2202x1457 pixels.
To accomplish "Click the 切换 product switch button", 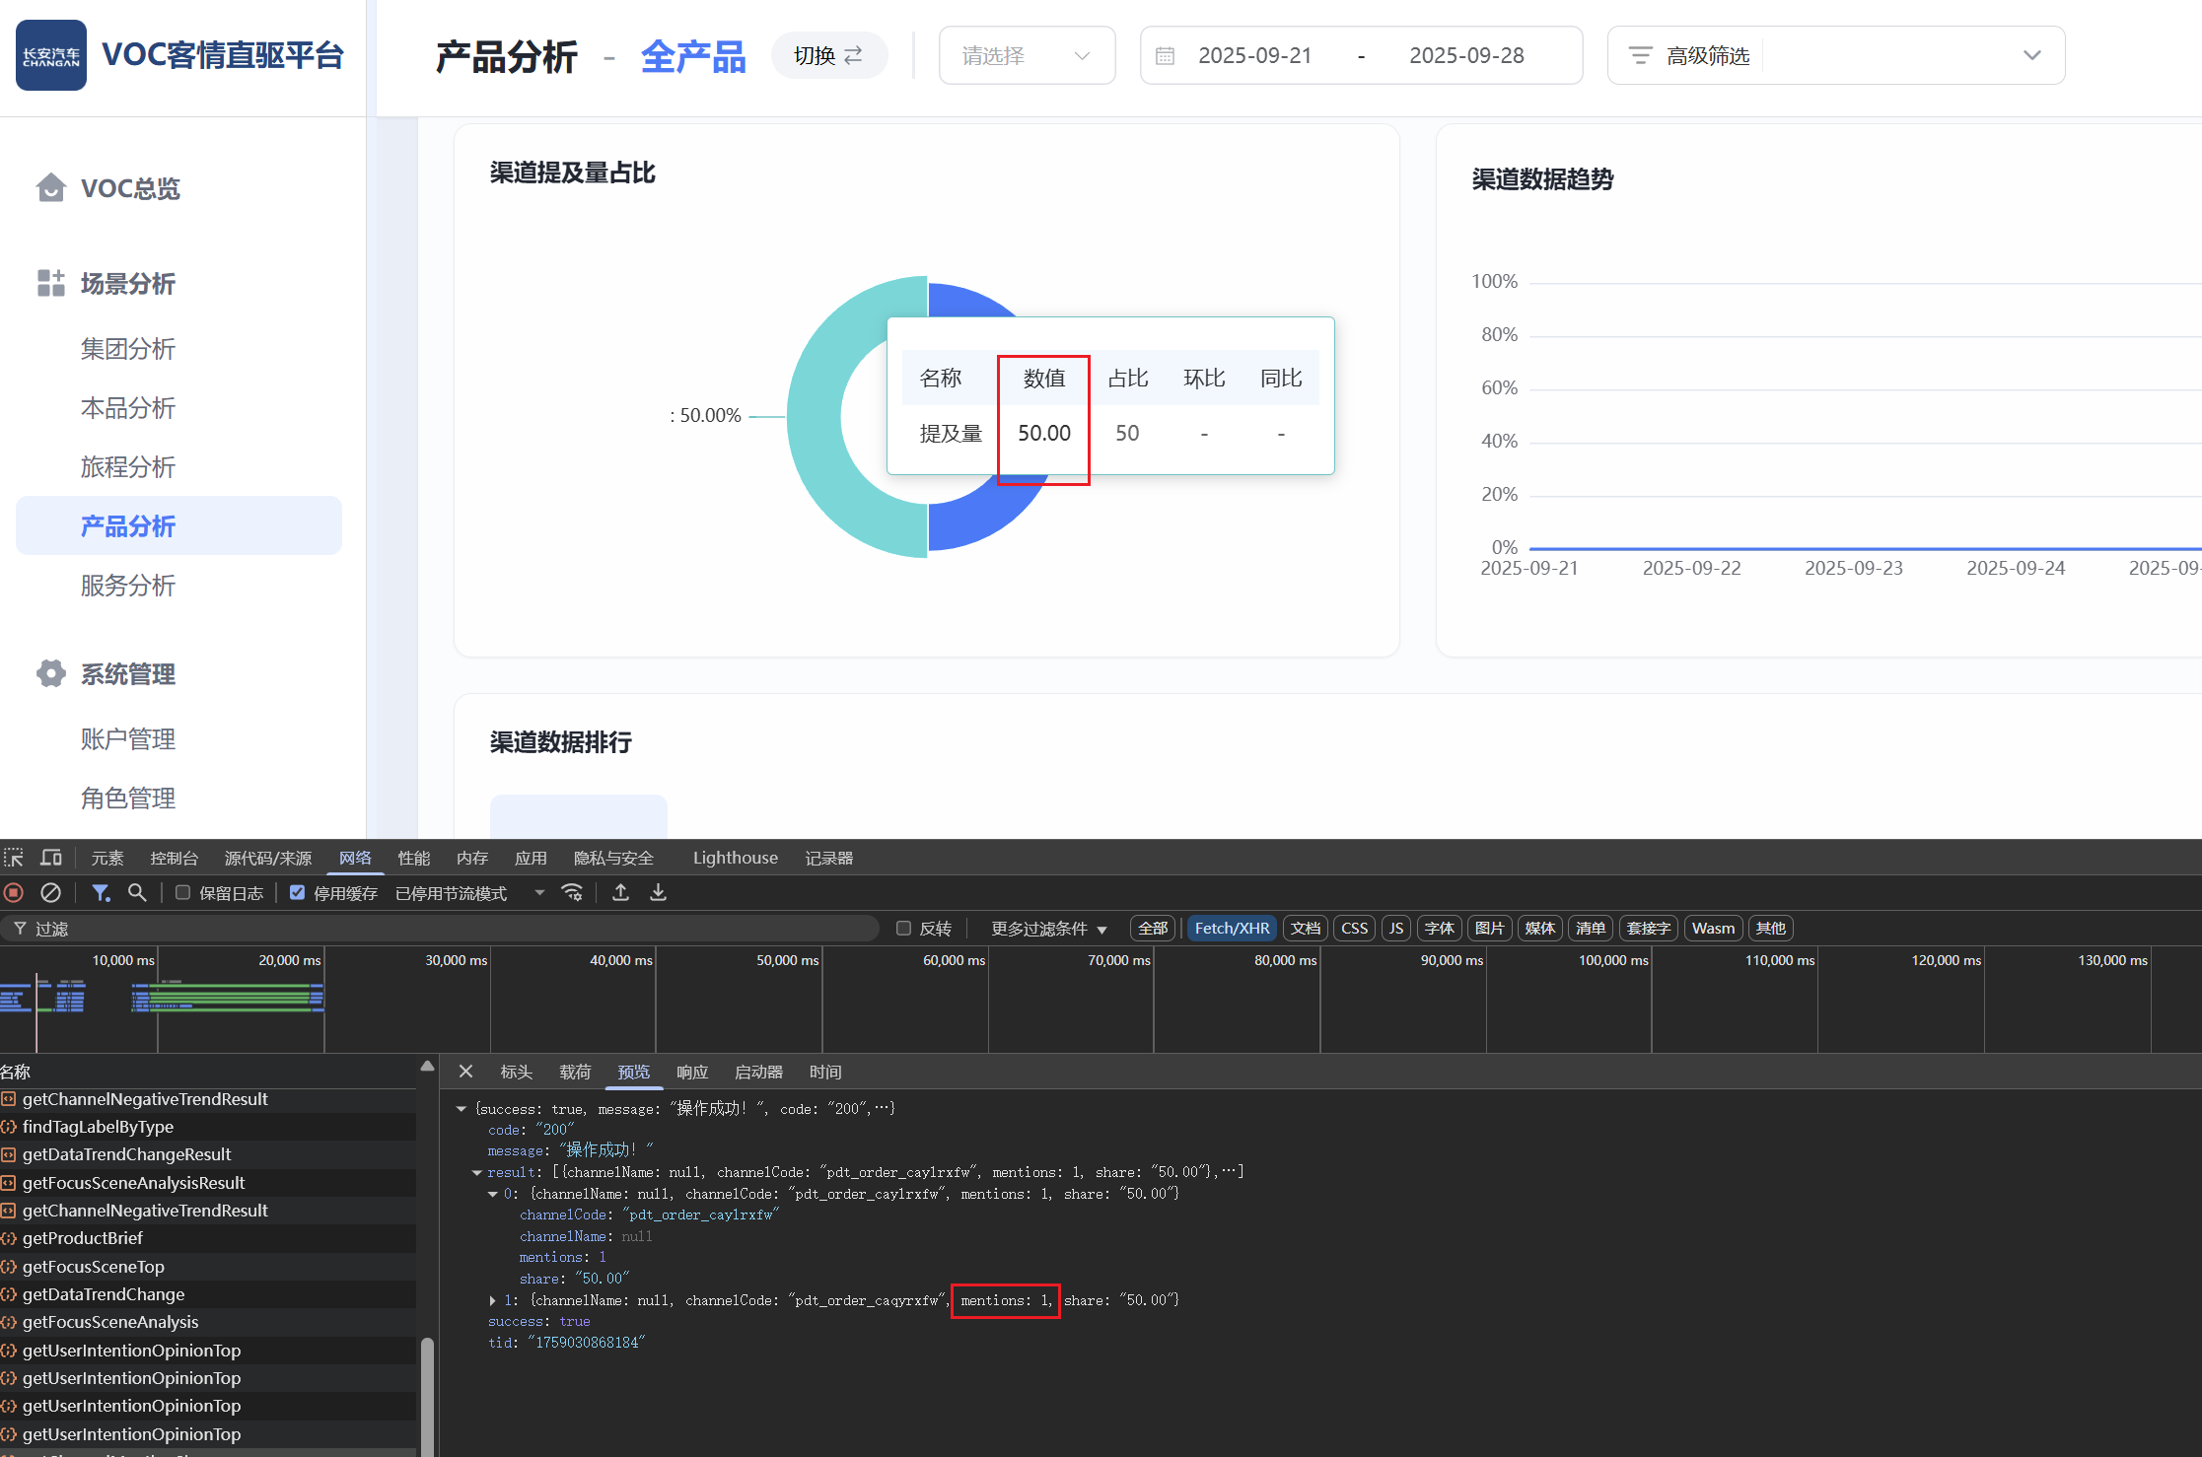I will pos(828,56).
